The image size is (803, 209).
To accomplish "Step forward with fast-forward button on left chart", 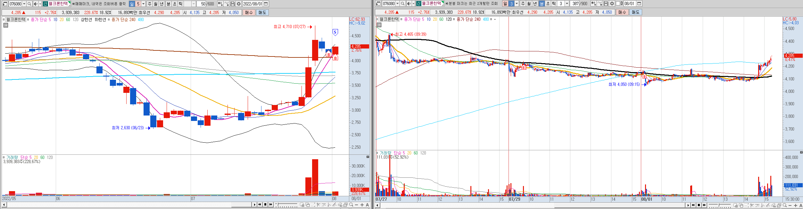I will point(270,205).
